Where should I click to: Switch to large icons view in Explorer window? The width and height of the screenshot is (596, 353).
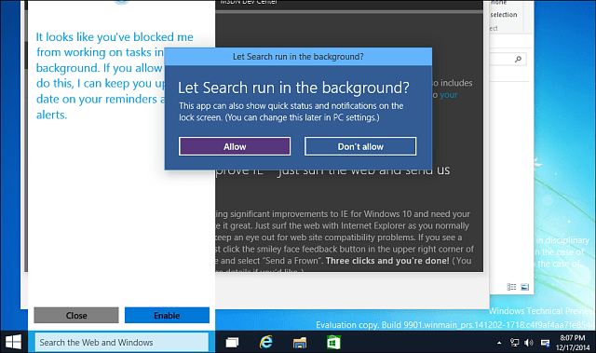[524, 287]
